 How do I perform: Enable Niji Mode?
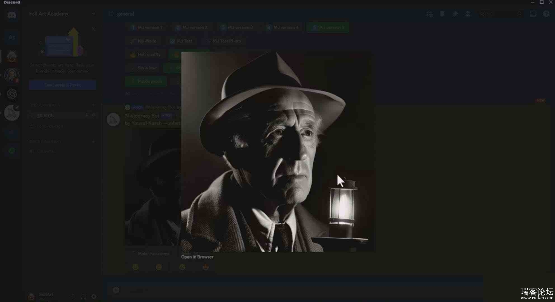[x=143, y=41]
